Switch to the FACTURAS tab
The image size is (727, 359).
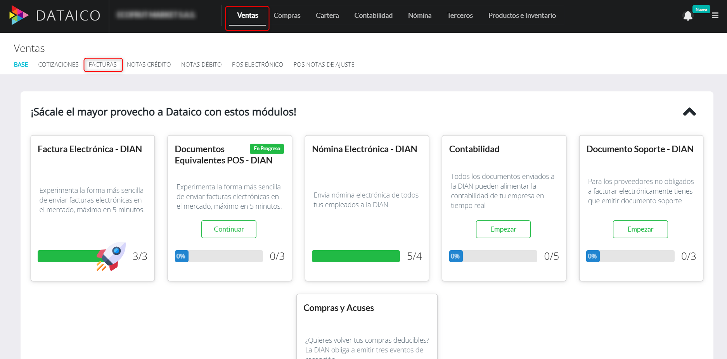pyautogui.click(x=103, y=65)
